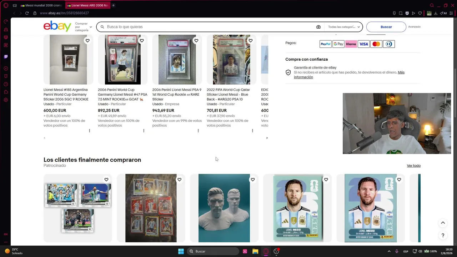Select the PayPal payment logo

[326, 44]
